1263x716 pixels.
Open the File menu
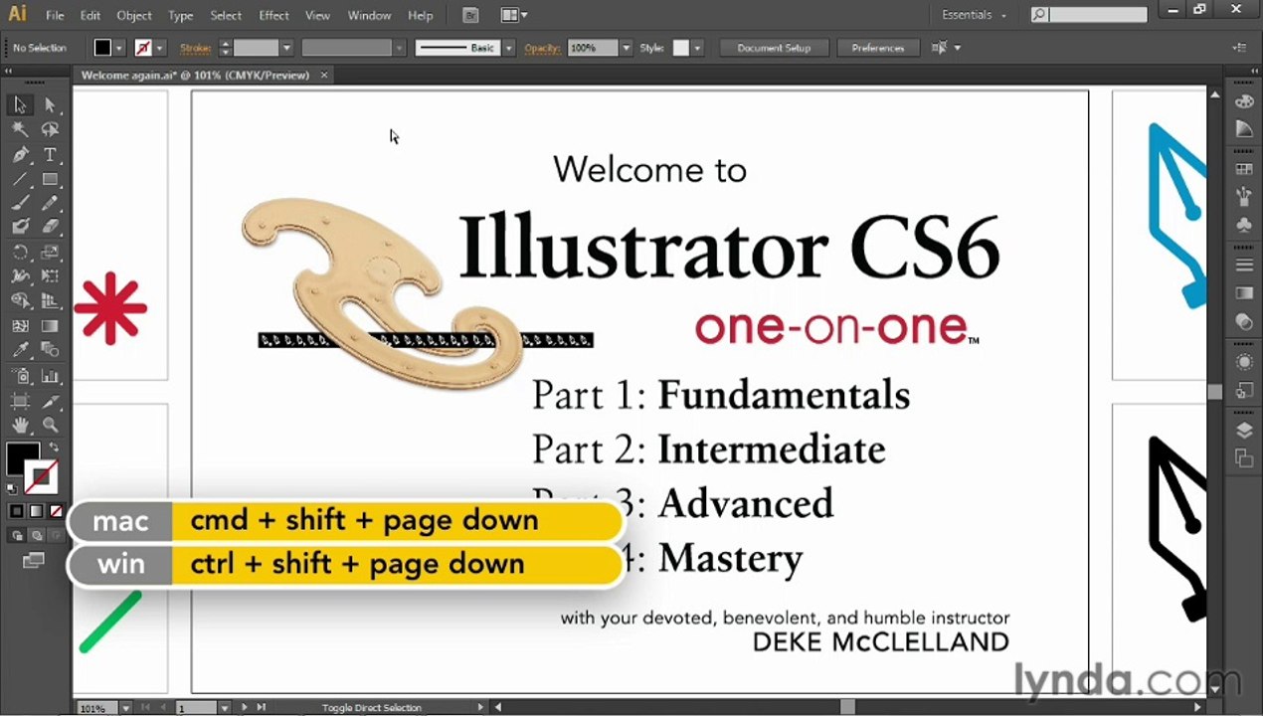pyautogui.click(x=55, y=15)
